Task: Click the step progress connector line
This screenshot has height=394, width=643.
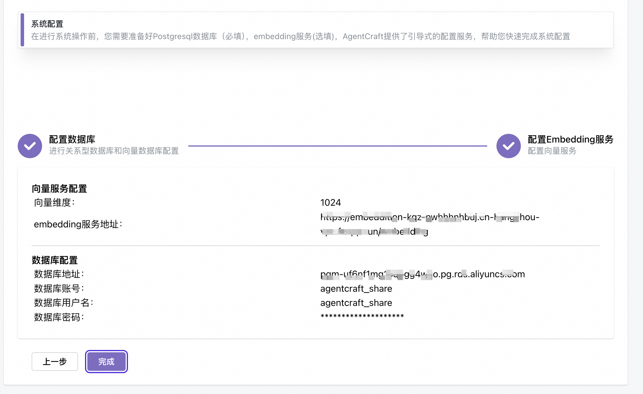Action: tap(337, 146)
